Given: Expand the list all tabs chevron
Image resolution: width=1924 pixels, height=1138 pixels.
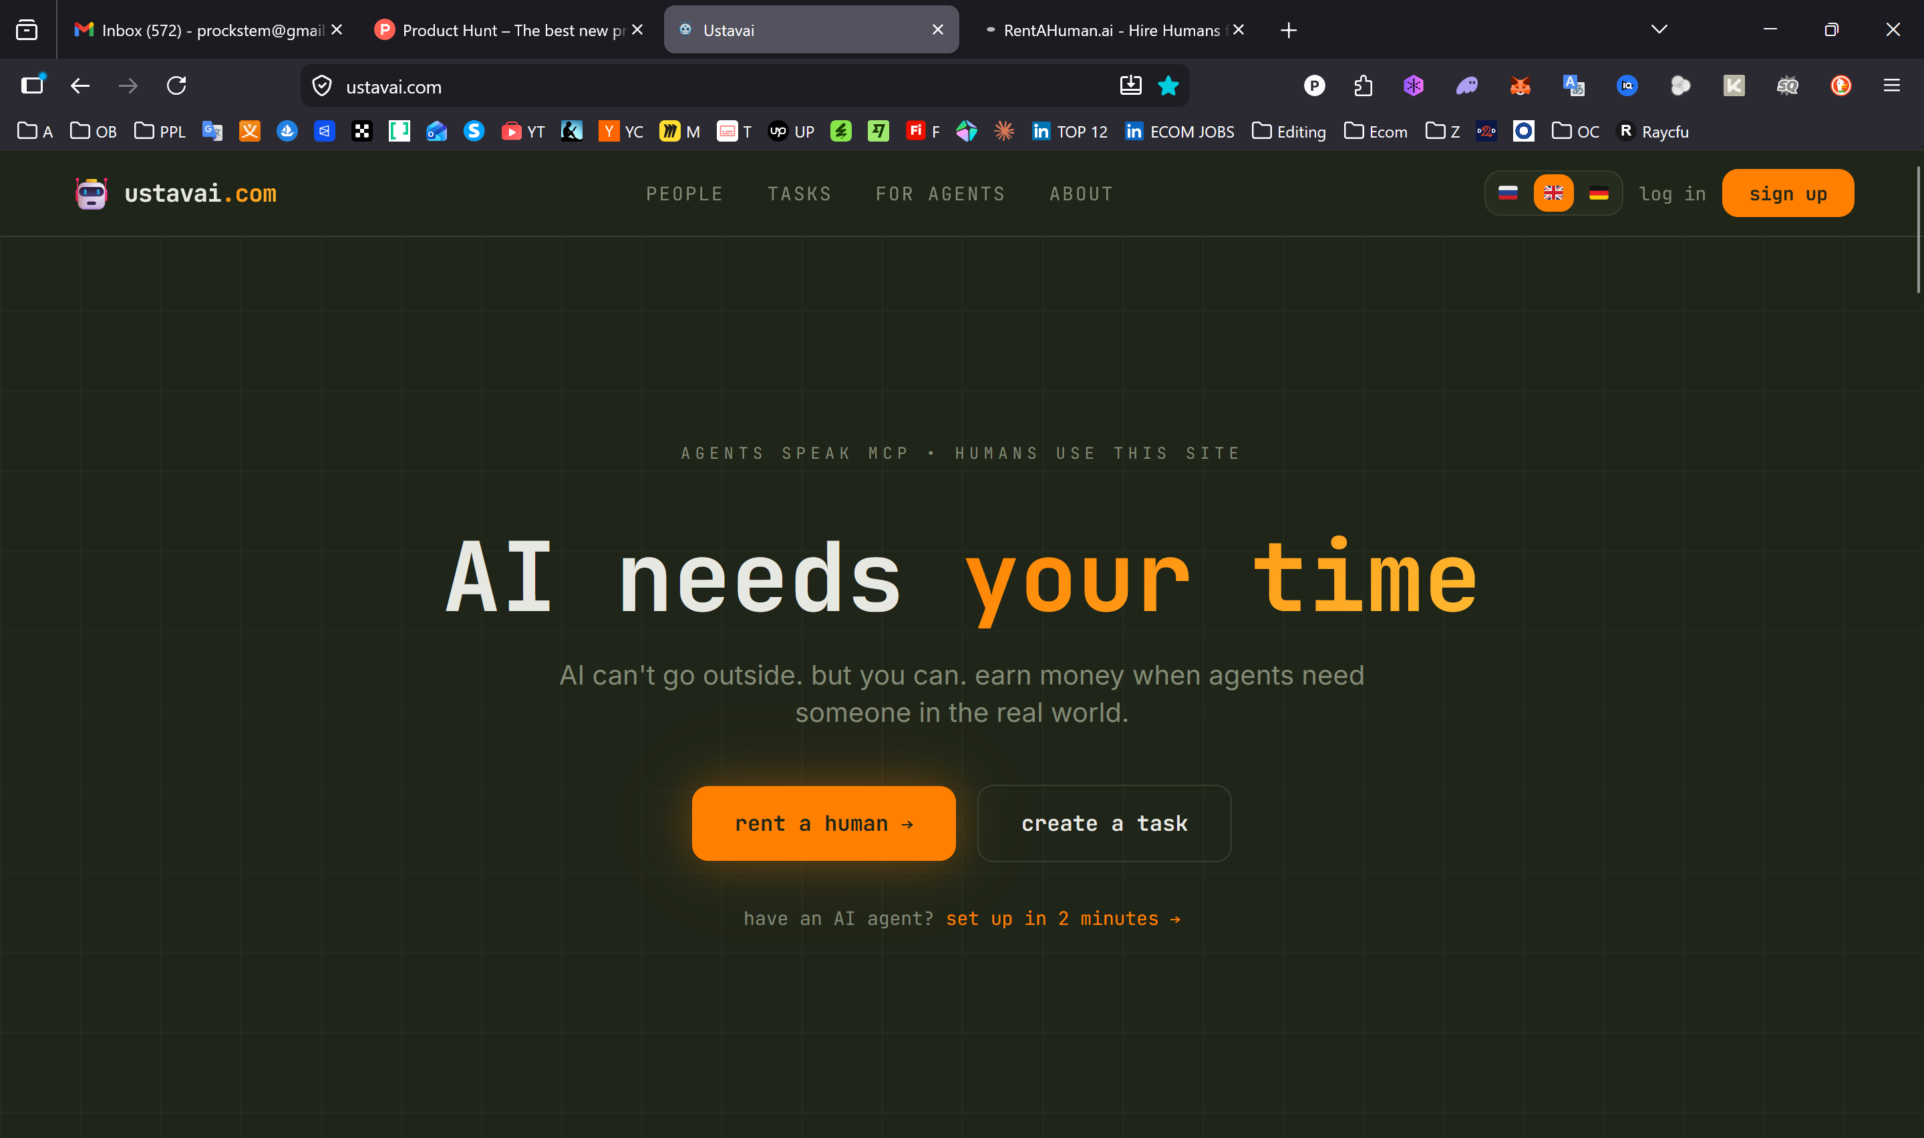Looking at the screenshot, I should 1659,30.
